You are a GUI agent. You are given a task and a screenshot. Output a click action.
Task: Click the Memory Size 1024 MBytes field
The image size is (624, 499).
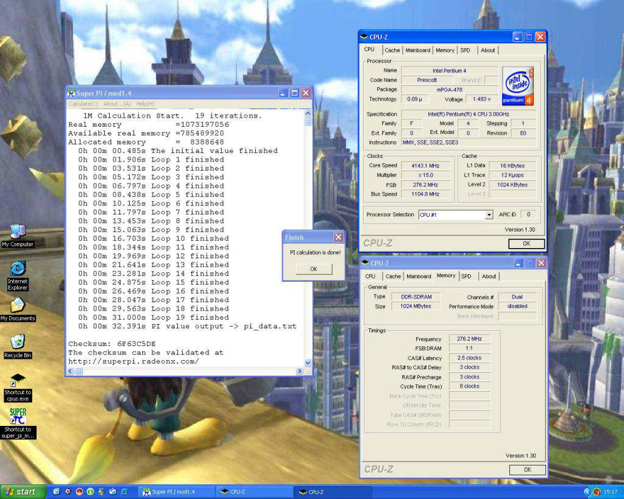coord(416,306)
